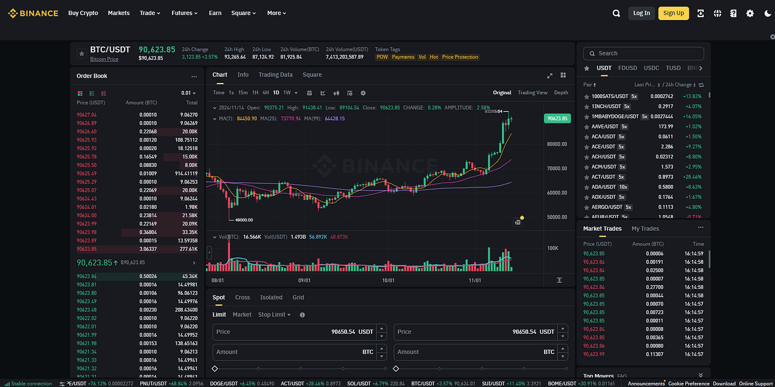Click the sell amount slider handle
Image resolution: width=775 pixels, height=387 pixels.
tap(396, 369)
